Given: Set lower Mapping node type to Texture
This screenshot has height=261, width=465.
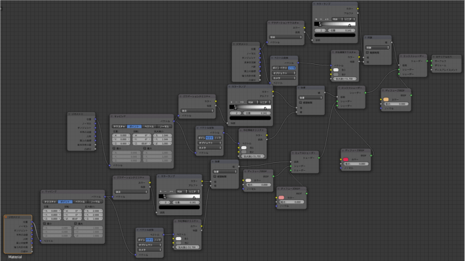Looking at the screenshot, I should click(x=50, y=201).
